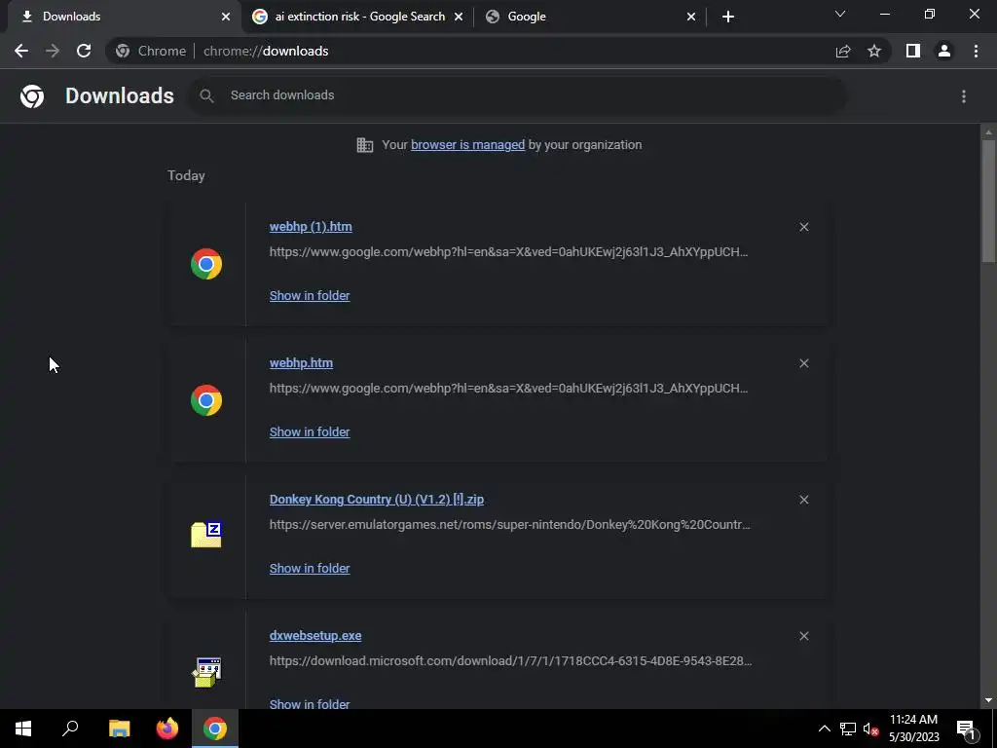The width and height of the screenshot is (997, 748).
Task: Click the forward navigation arrow
Action: pyautogui.click(x=53, y=51)
